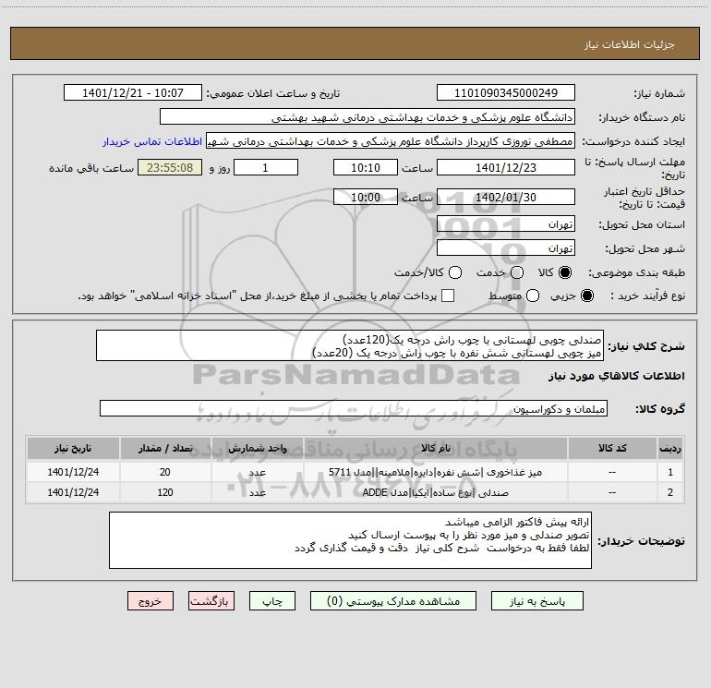Select the کالا radio button

coord(565,272)
